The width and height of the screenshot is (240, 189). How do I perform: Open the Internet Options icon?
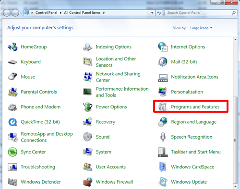(163, 47)
